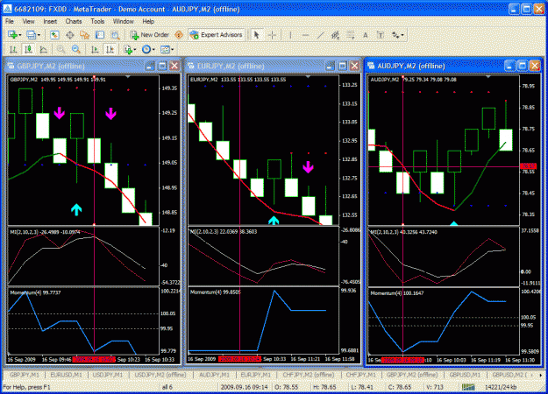
Task: Click the New Order button
Action: pos(150,35)
